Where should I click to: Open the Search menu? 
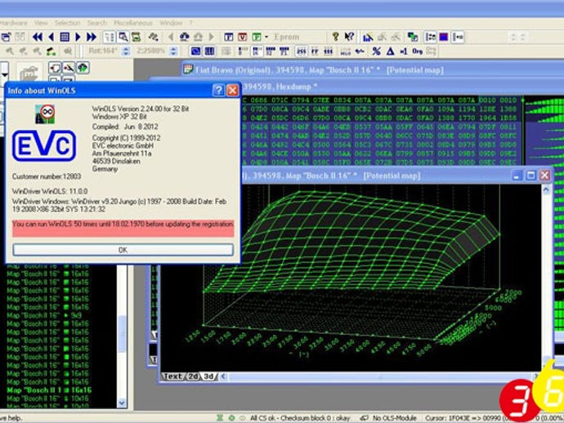pyautogui.click(x=96, y=23)
